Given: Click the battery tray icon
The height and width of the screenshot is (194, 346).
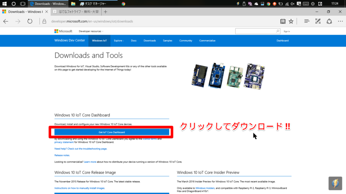Looking at the screenshot, I should click(x=281, y=4).
